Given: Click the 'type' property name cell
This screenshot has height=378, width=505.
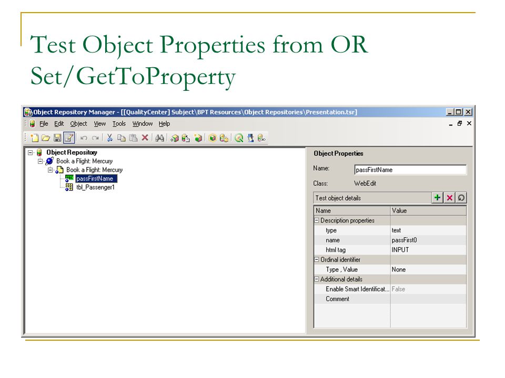Looking at the screenshot, I should 352,230.
